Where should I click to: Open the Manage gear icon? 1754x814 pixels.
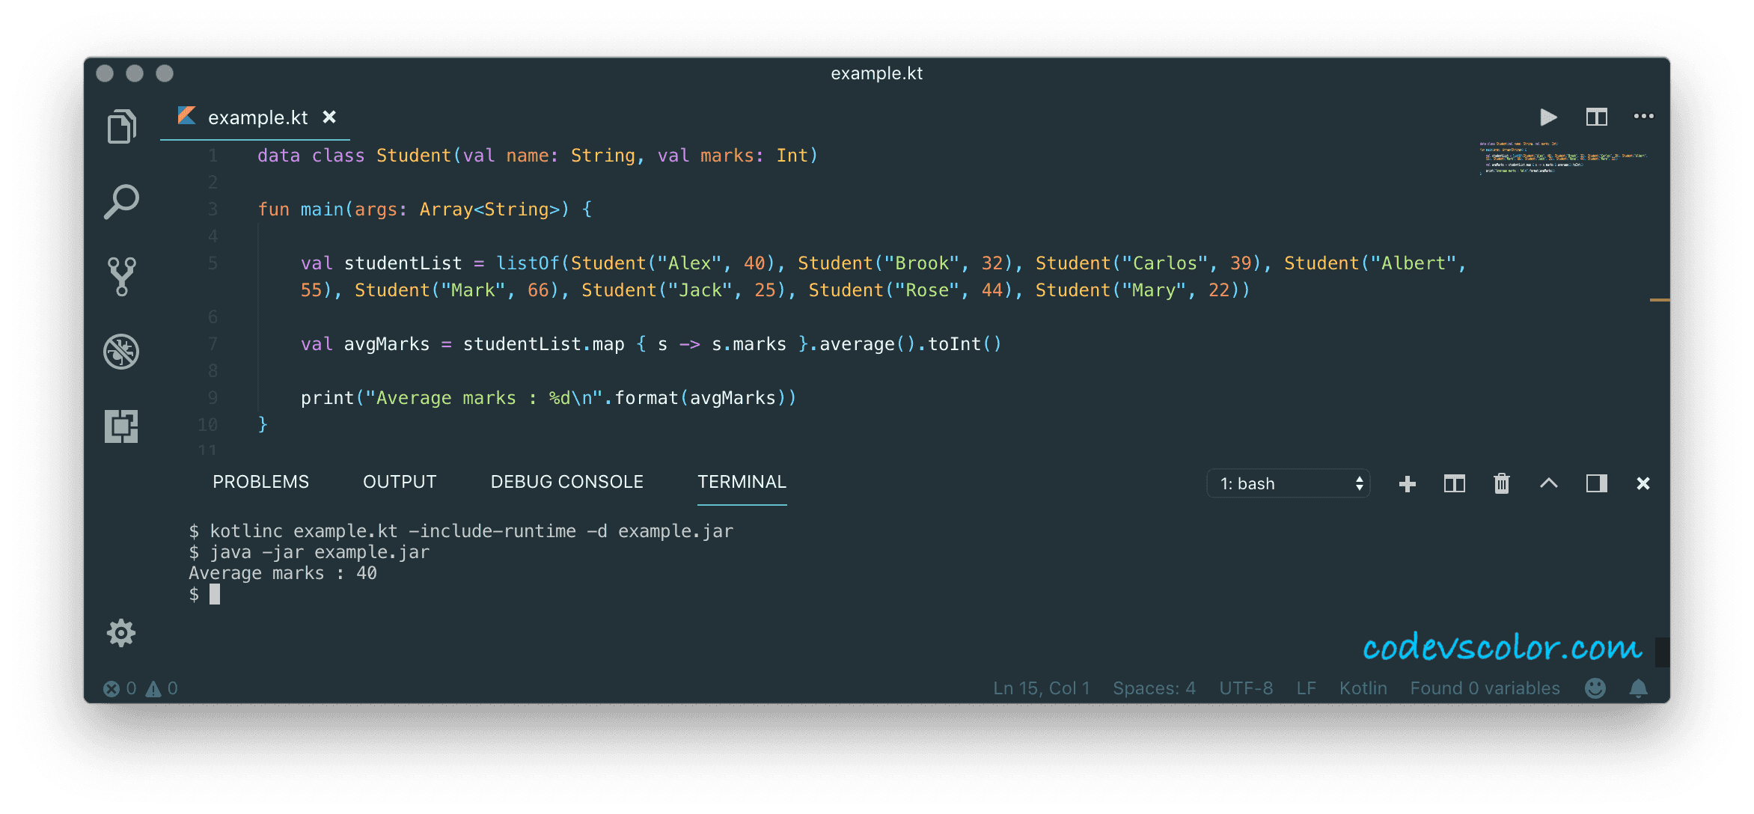pos(121,633)
